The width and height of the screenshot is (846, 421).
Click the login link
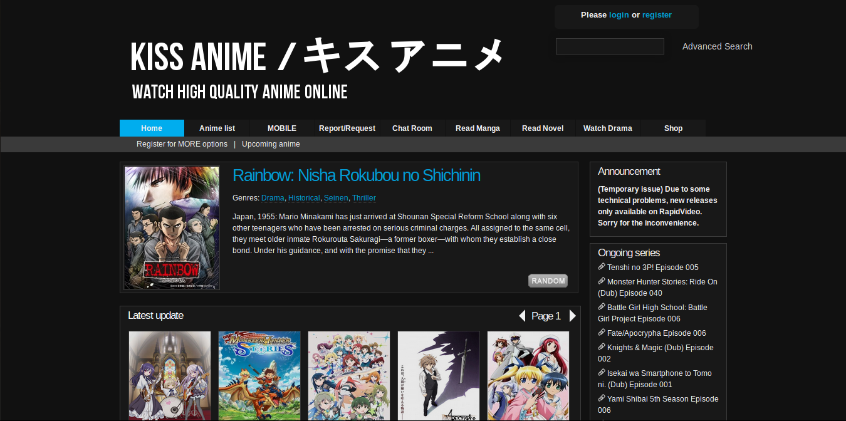click(x=619, y=15)
